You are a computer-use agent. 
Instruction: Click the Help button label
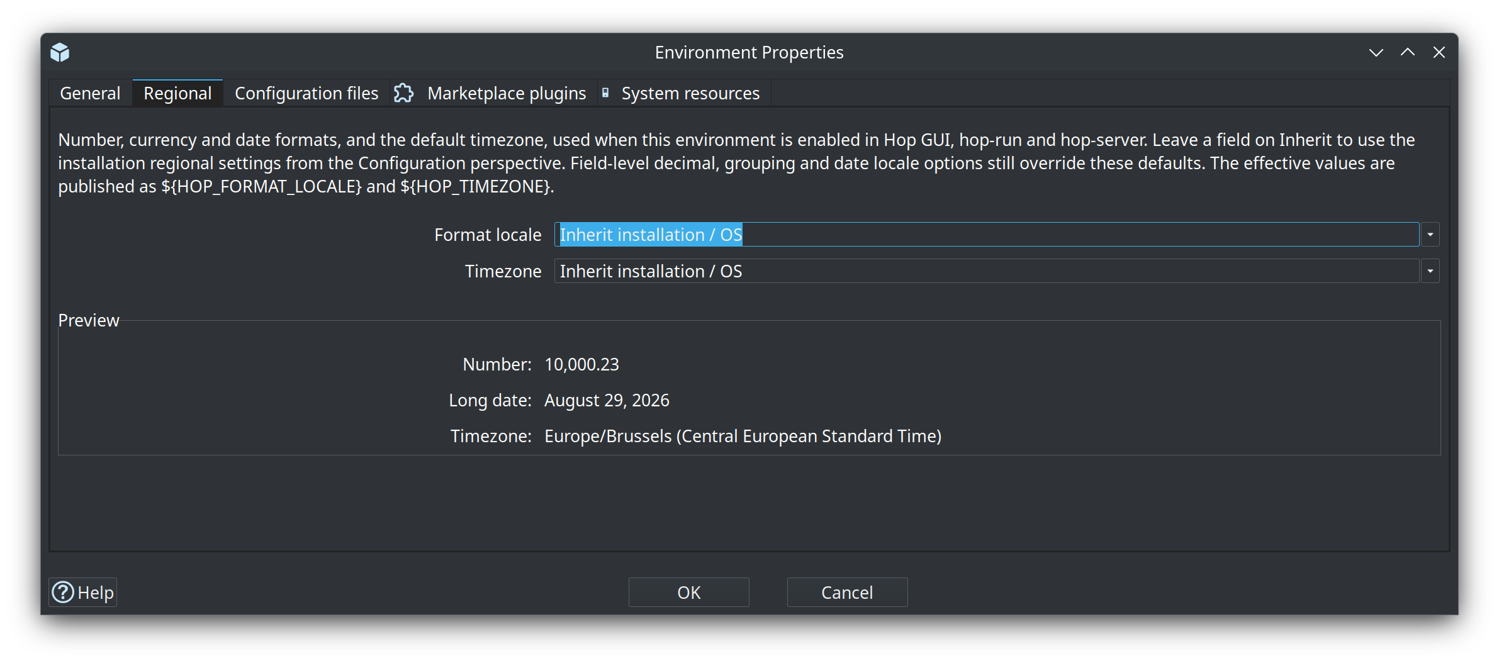[x=96, y=593]
